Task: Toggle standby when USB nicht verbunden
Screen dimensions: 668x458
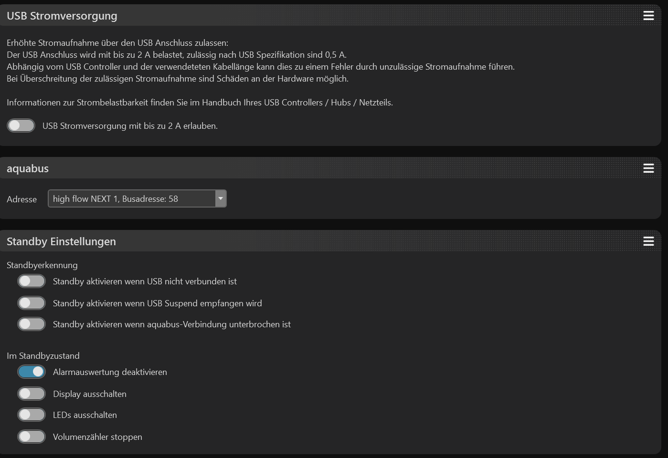Action: point(32,281)
